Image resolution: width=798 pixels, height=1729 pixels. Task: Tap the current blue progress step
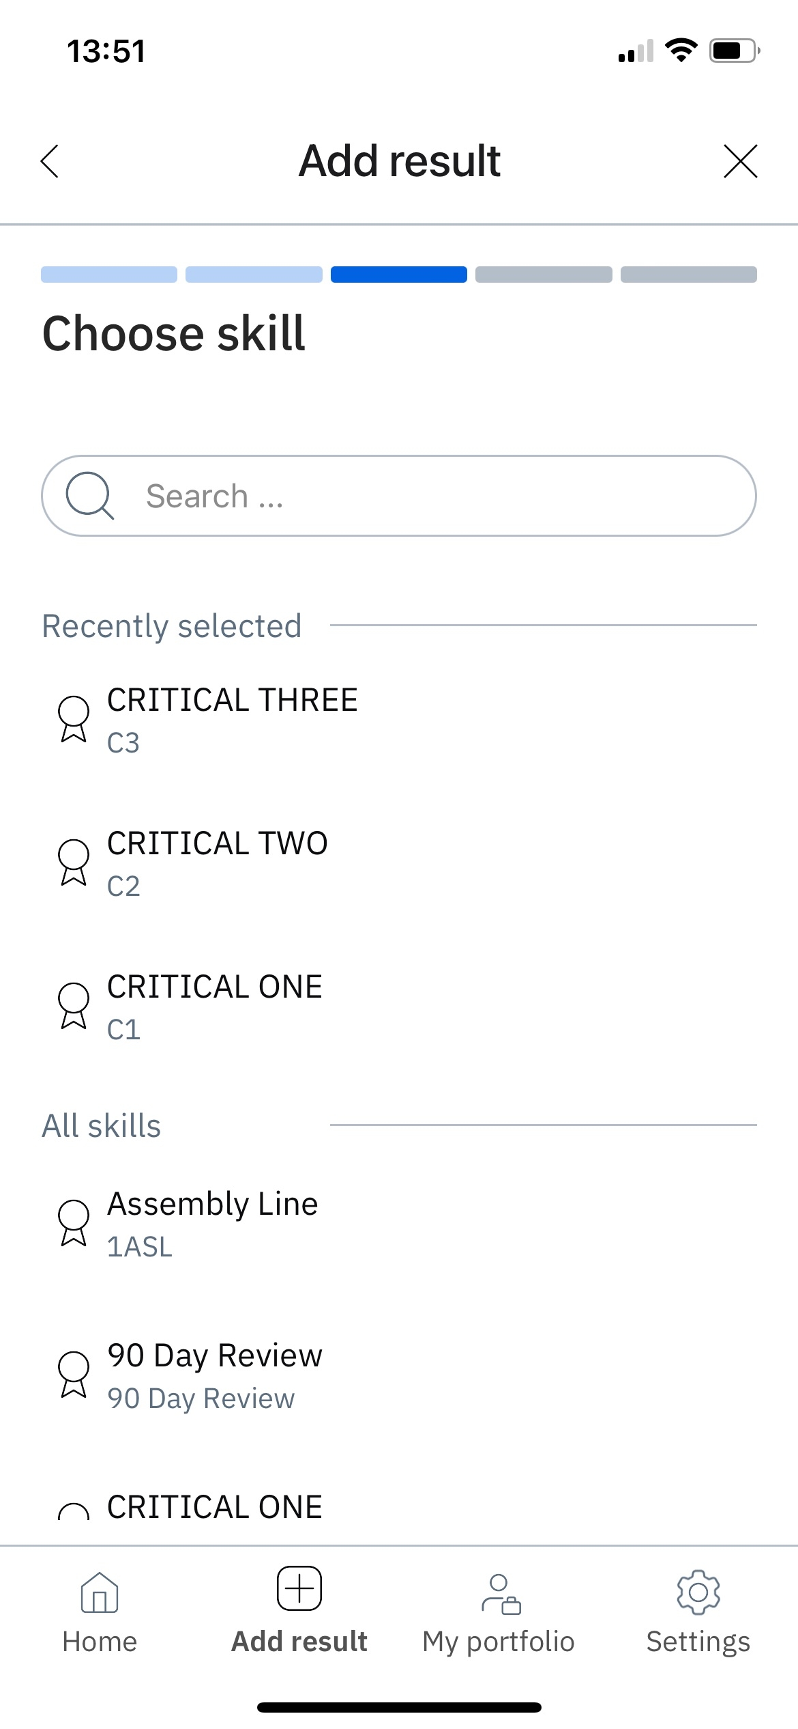[x=399, y=275]
